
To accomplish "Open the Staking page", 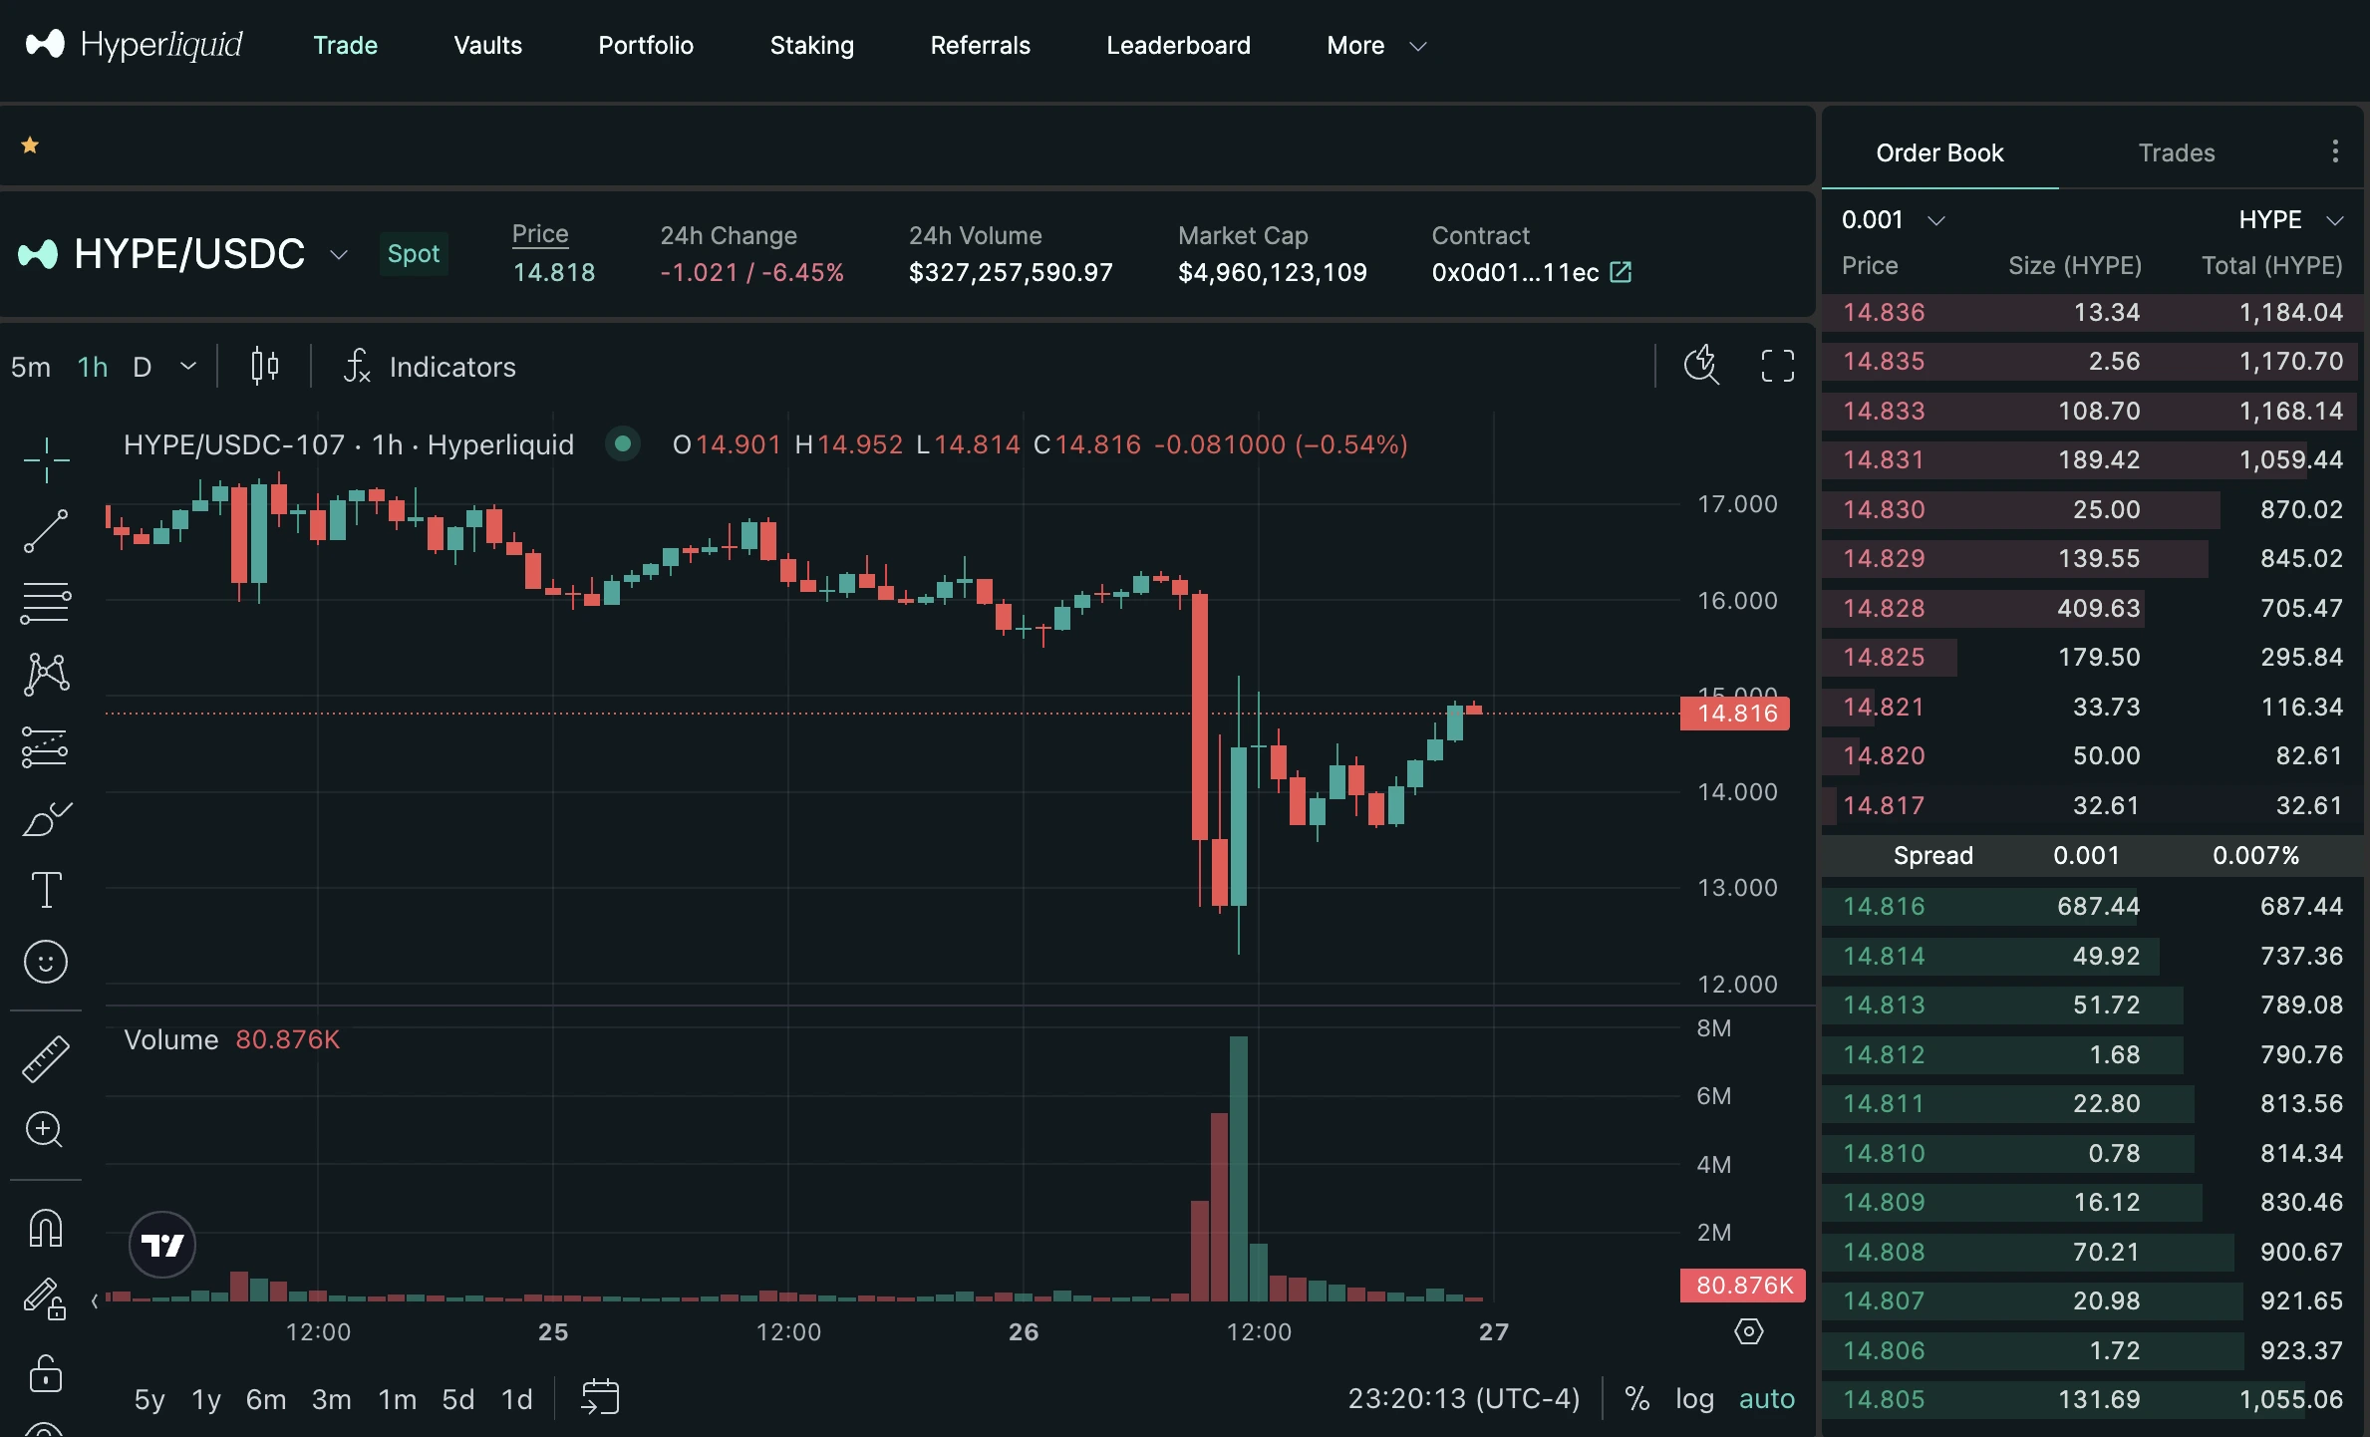I will tap(811, 45).
